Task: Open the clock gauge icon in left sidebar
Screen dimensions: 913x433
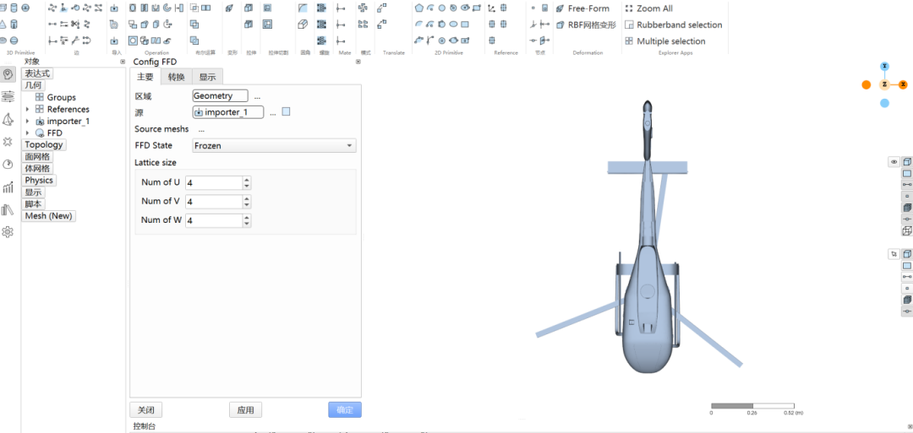Action: [x=8, y=165]
